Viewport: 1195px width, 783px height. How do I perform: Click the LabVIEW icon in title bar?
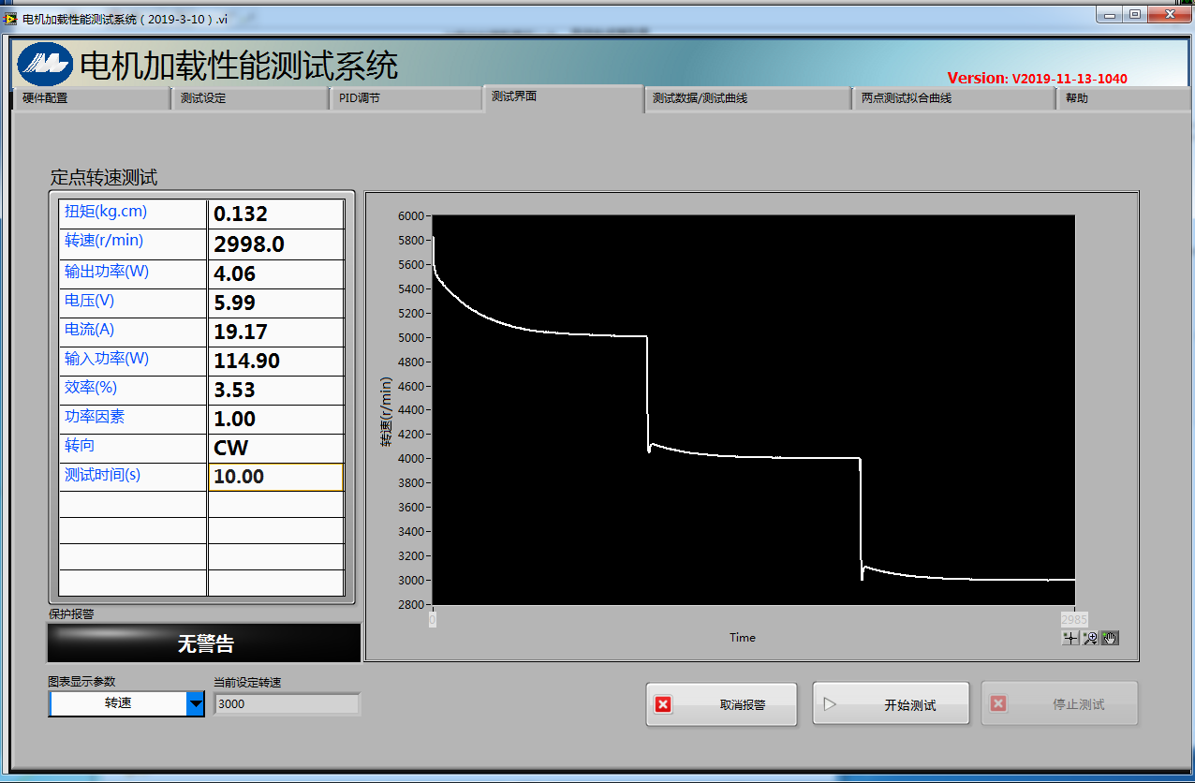click(10, 18)
